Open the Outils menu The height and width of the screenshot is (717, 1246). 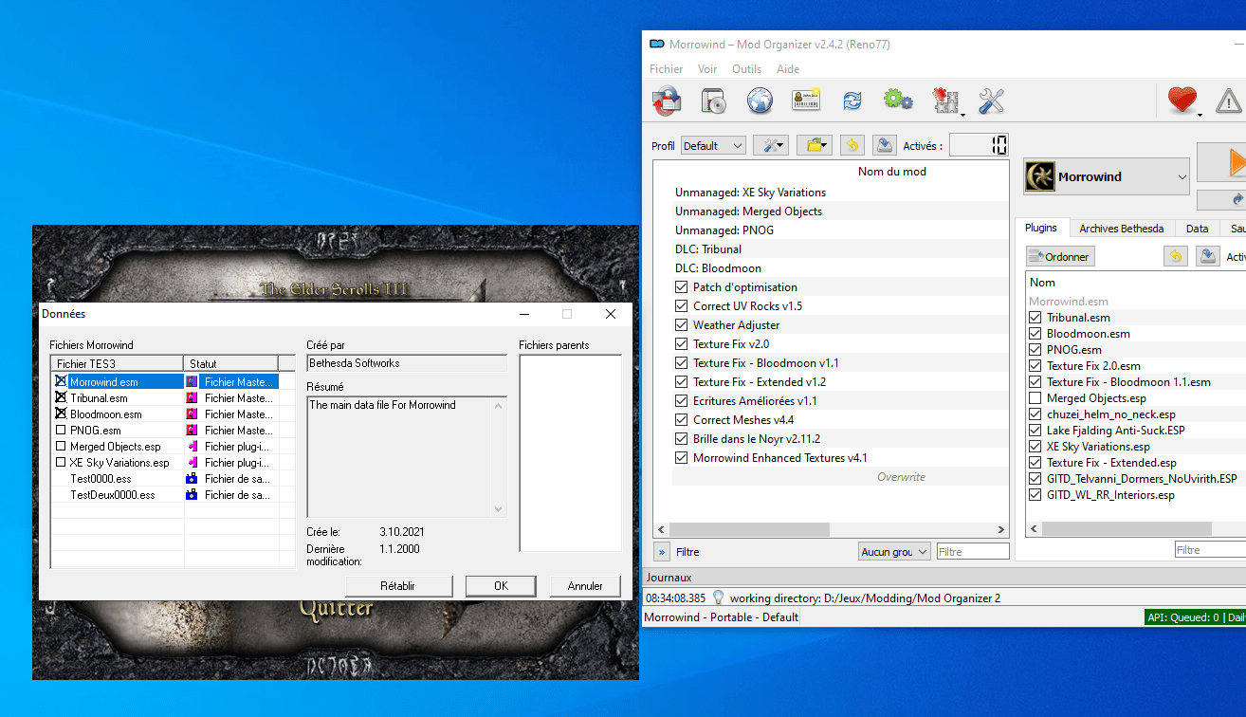(747, 69)
